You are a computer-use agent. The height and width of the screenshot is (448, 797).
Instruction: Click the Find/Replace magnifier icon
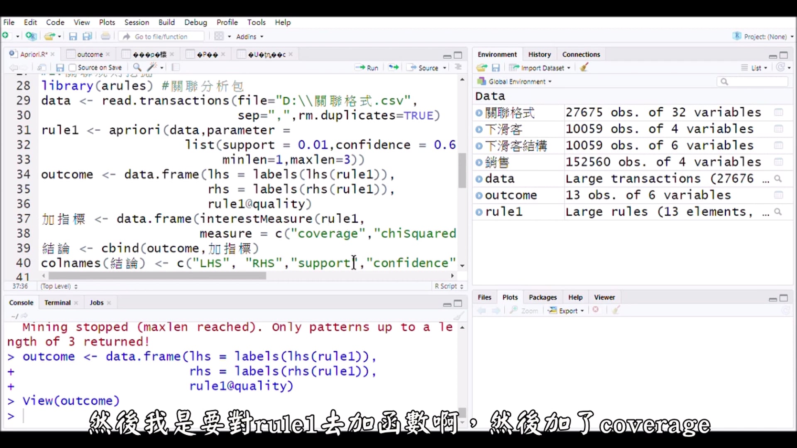pyautogui.click(x=137, y=67)
